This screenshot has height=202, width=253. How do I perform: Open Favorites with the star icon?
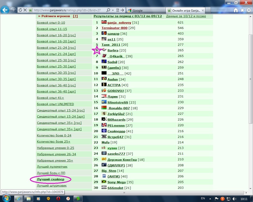coord(242,10)
